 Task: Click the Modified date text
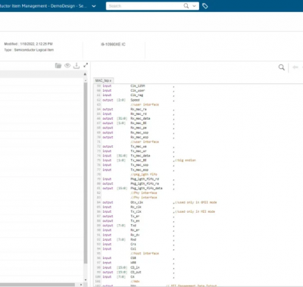[28, 44]
